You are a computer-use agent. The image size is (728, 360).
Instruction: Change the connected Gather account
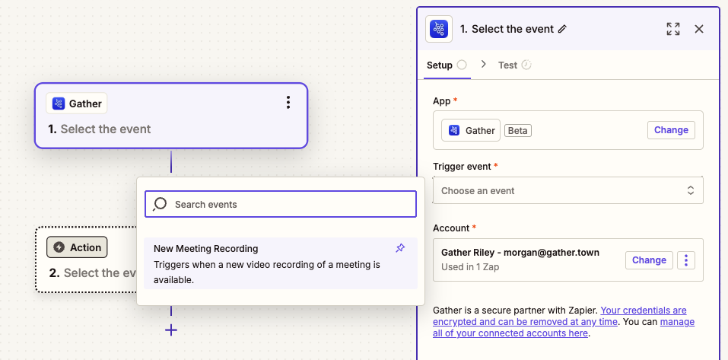click(x=649, y=260)
